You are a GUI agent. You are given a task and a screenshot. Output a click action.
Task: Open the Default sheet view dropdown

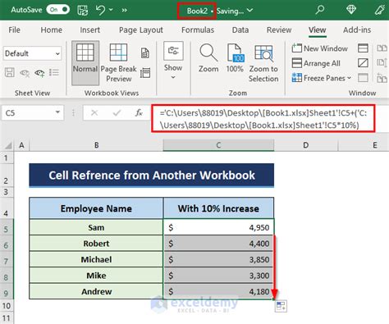pos(32,53)
